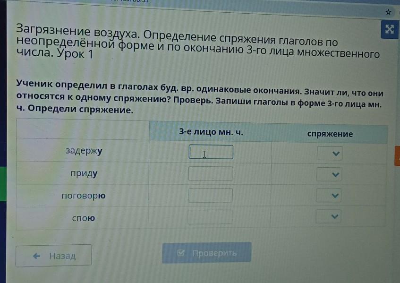Image resolution: width=400 pixels, height=283 pixels.
Task: Select the verb задержу in the table
Action: [x=84, y=151]
